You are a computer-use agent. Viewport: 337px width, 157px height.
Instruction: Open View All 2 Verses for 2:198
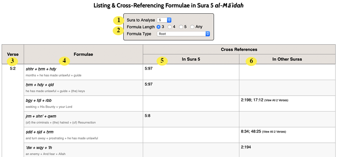coord(276,100)
